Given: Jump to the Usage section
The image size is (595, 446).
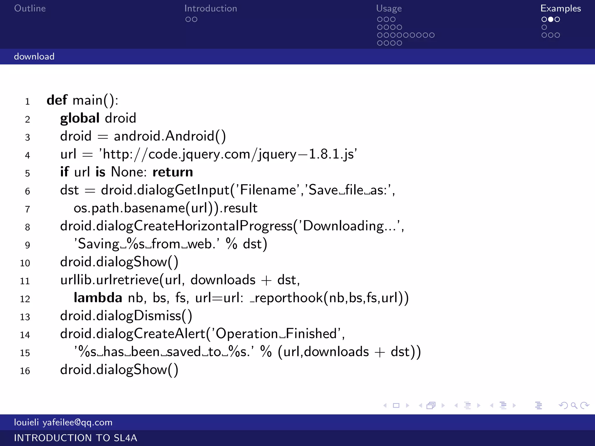Looking at the screenshot, I should pyautogui.click(x=389, y=8).
